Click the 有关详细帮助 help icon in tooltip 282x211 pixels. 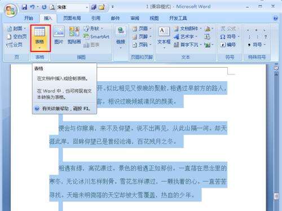(37, 108)
